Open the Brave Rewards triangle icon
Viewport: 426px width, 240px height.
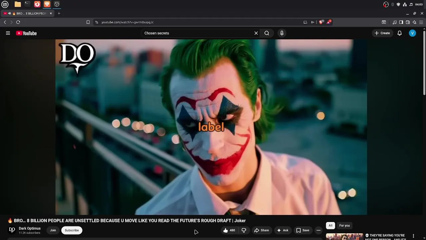pos(329,22)
